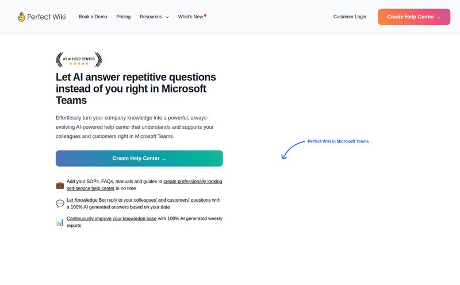The height and width of the screenshot is (285, 460).
Task: Click the red dot next to What's New
Action: coord(205,16)
